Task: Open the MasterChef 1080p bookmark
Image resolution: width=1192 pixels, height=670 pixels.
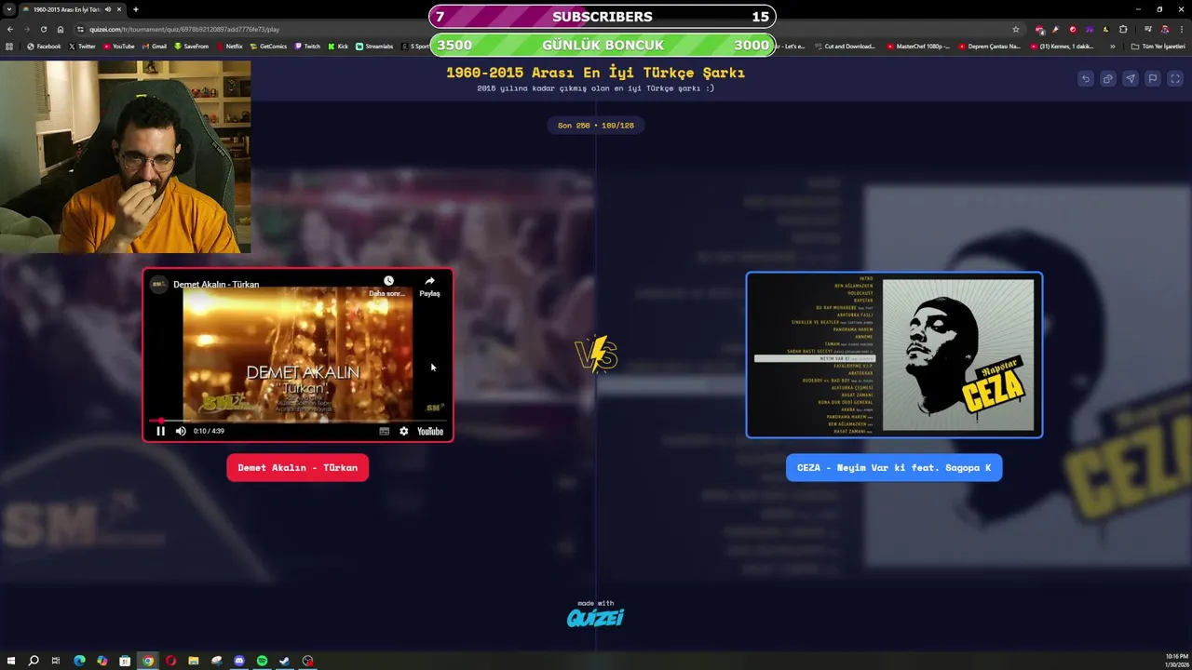Action: (918, 46)
